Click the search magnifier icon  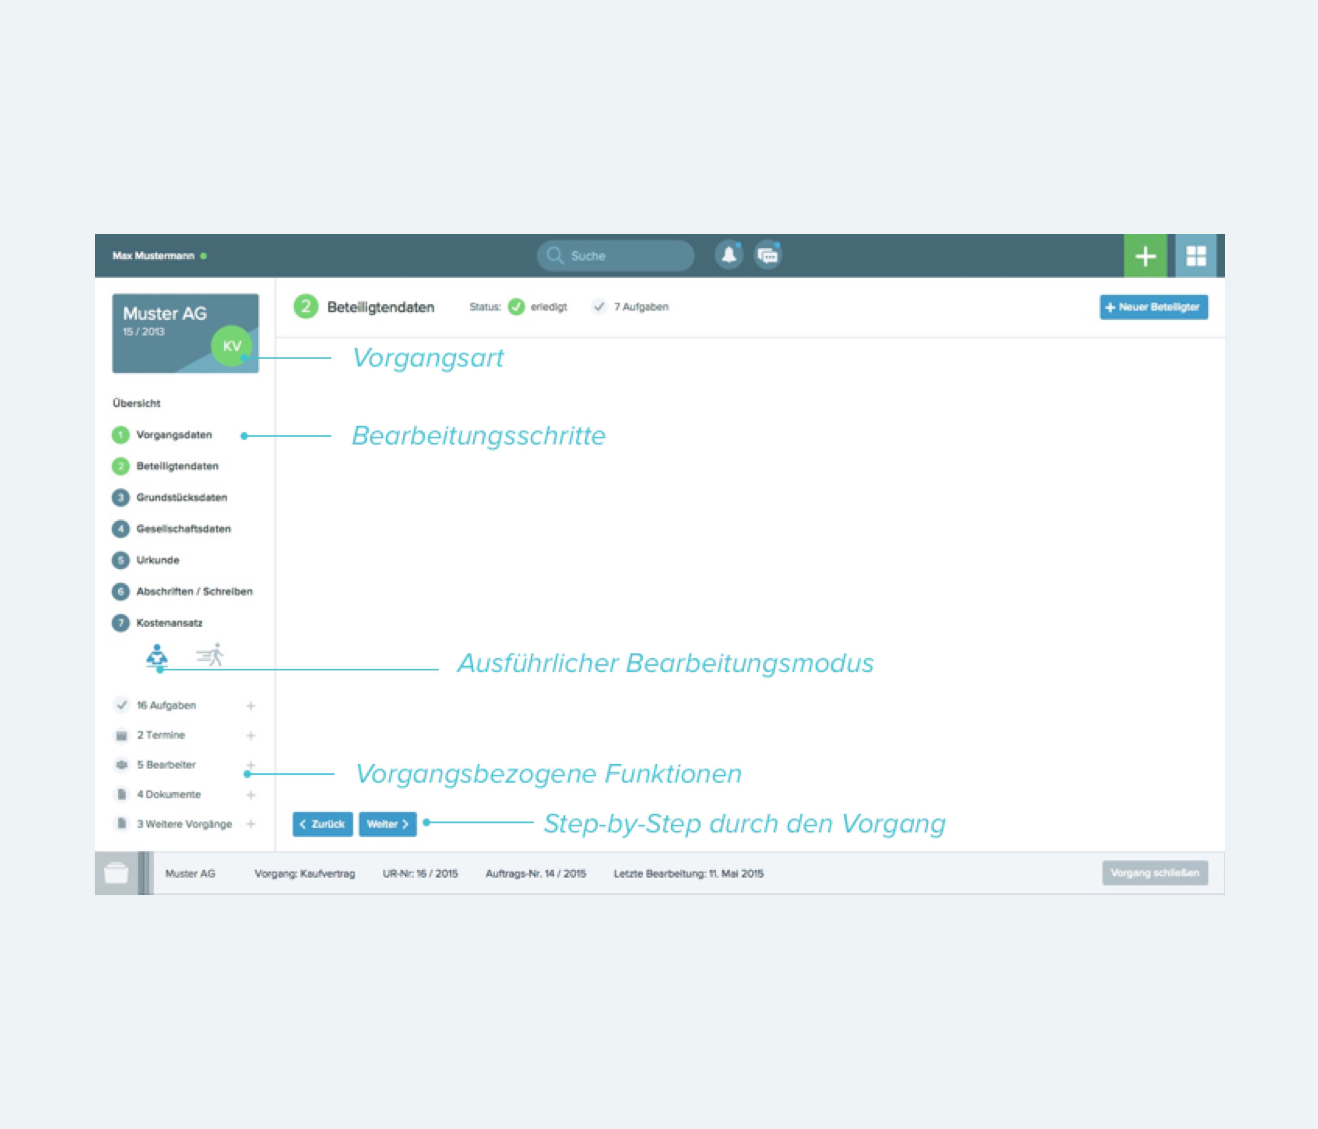[555, 255]
